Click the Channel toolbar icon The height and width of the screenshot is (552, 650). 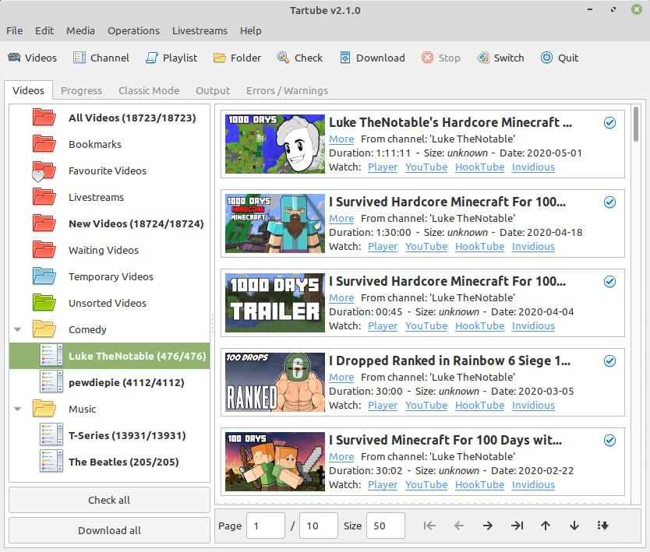tap(79, 58)
